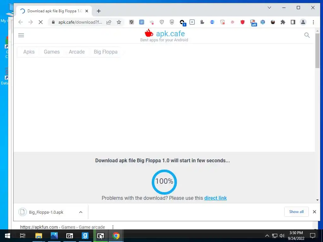
Task: Click the scrollbar down arrow
Action: 317,200
